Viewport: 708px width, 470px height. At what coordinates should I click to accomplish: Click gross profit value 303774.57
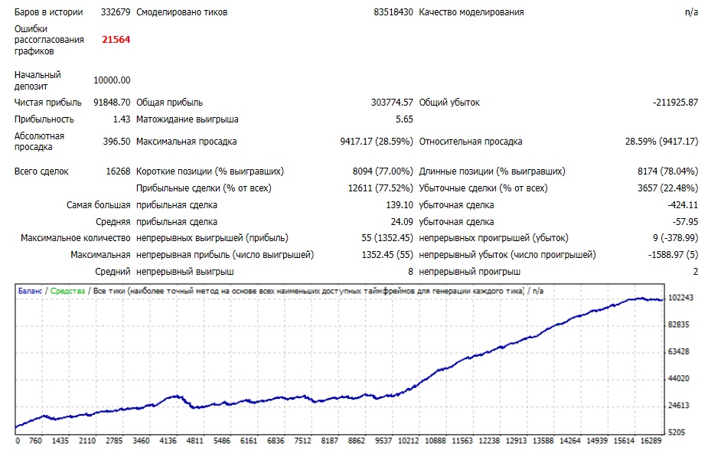392,103
